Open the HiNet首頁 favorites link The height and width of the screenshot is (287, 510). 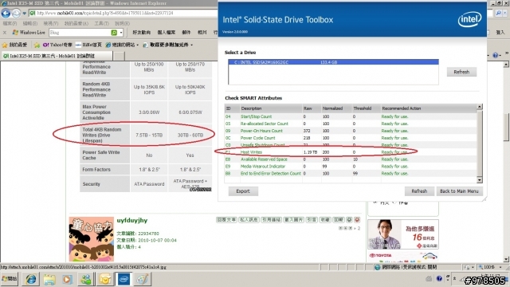88,45
